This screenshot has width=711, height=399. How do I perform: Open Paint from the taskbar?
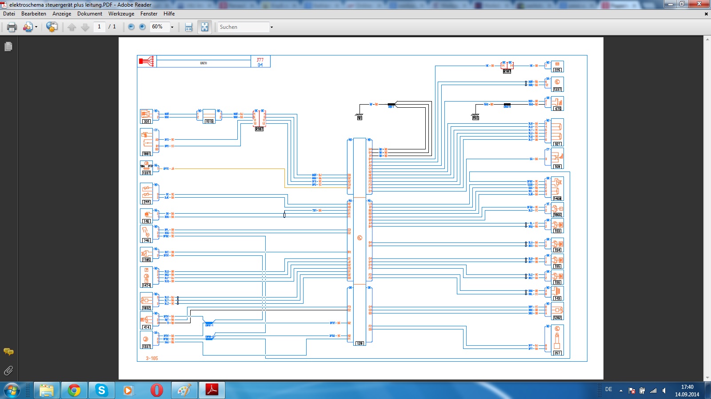pyautogui.click(x=184, y=391)
